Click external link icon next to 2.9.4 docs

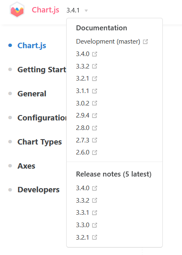(x=95, y=115)
